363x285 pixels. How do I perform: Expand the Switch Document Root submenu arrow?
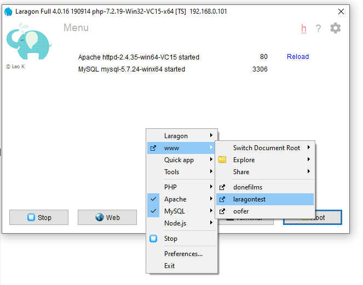pos(309,147)
